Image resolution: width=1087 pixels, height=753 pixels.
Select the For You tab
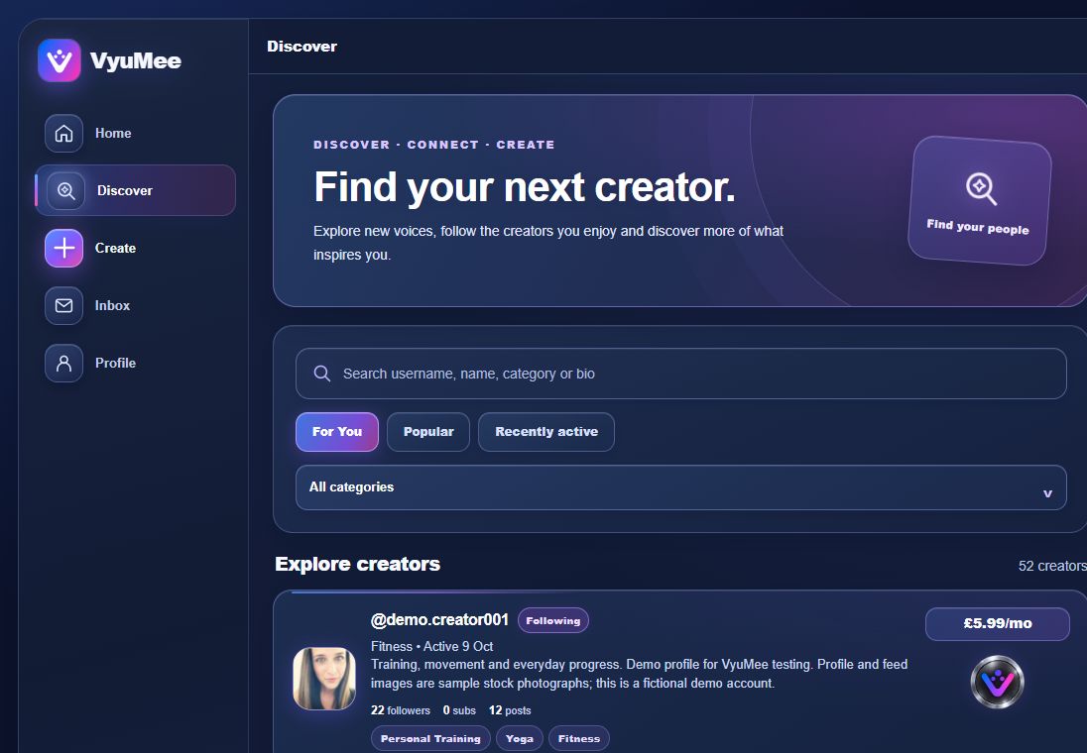tap(337, 432)
